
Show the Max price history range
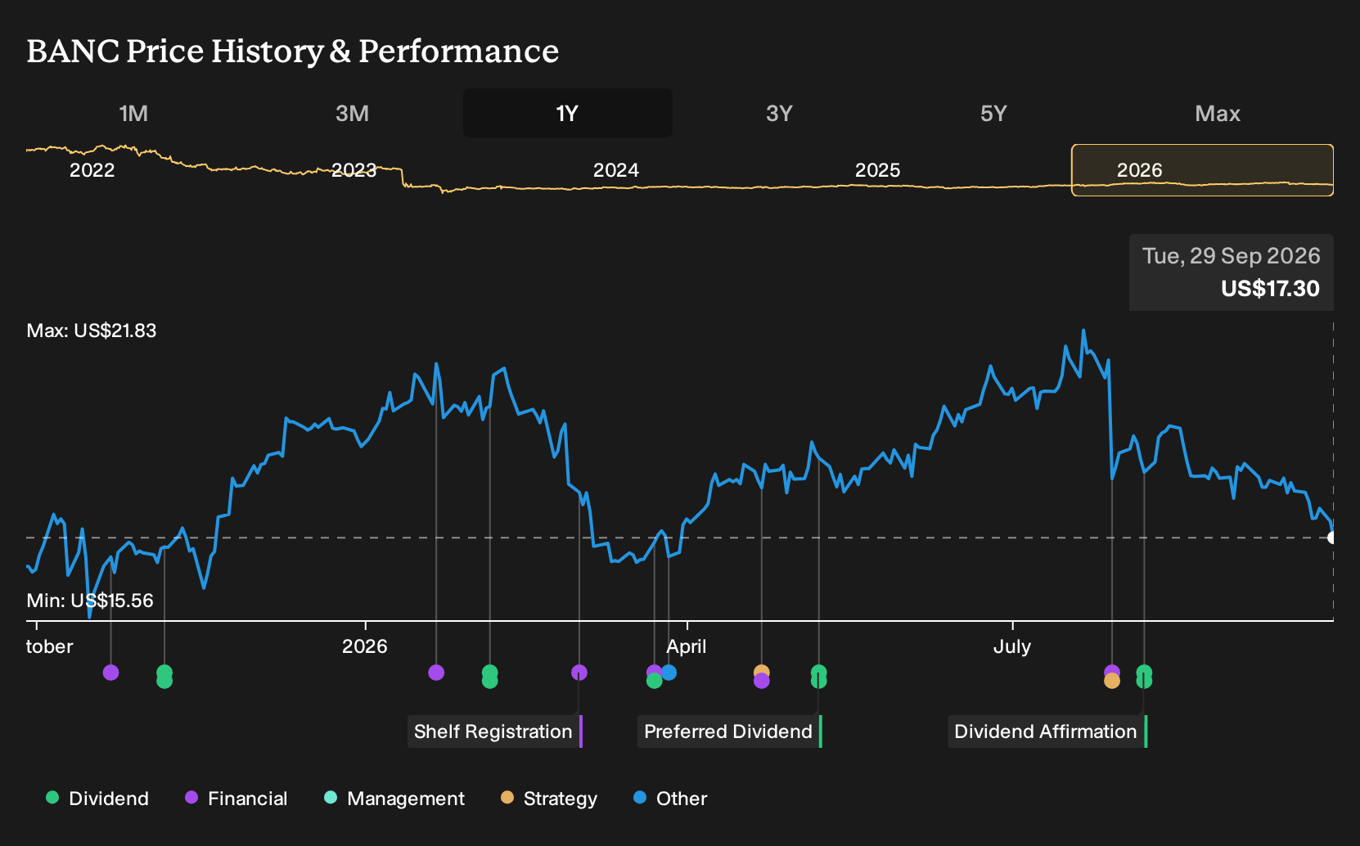coord(1218,114)
